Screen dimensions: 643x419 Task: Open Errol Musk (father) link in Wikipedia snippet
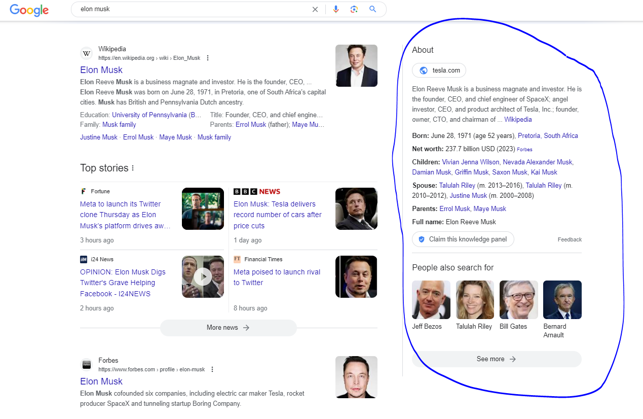pos(251,124)
